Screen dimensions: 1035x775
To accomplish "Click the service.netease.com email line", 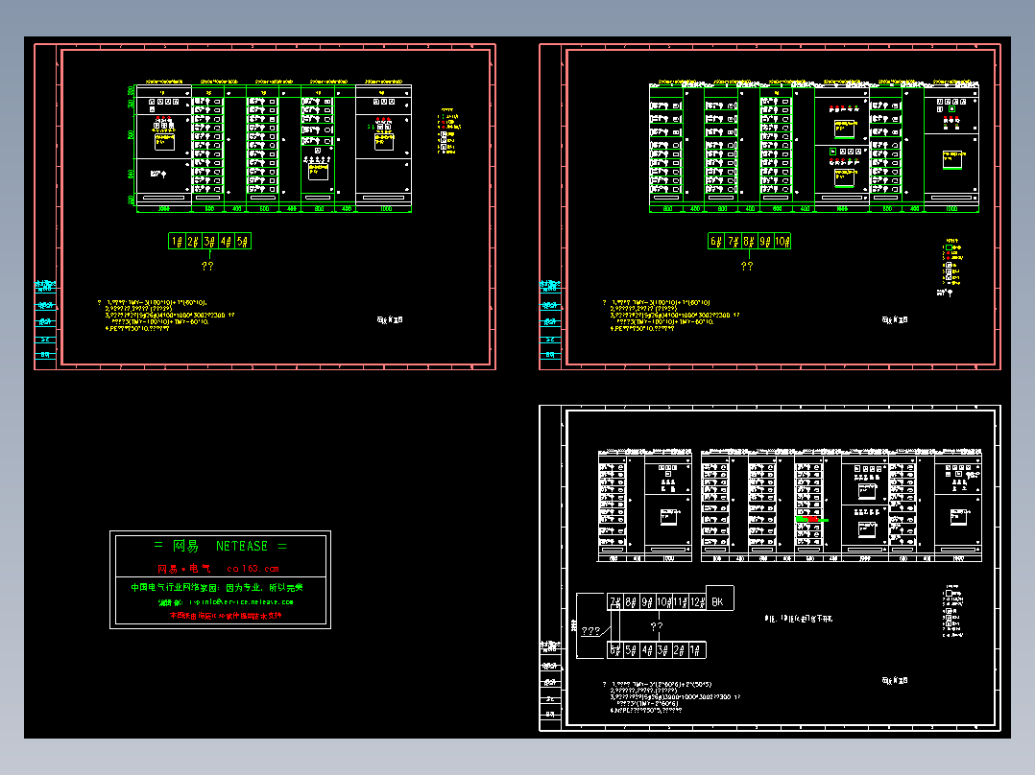I will (x=226, y=602).
